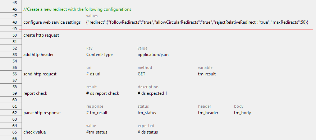316x140 pixels.
Task: Click the # ds expected 1 description cell
Action: 152,93
